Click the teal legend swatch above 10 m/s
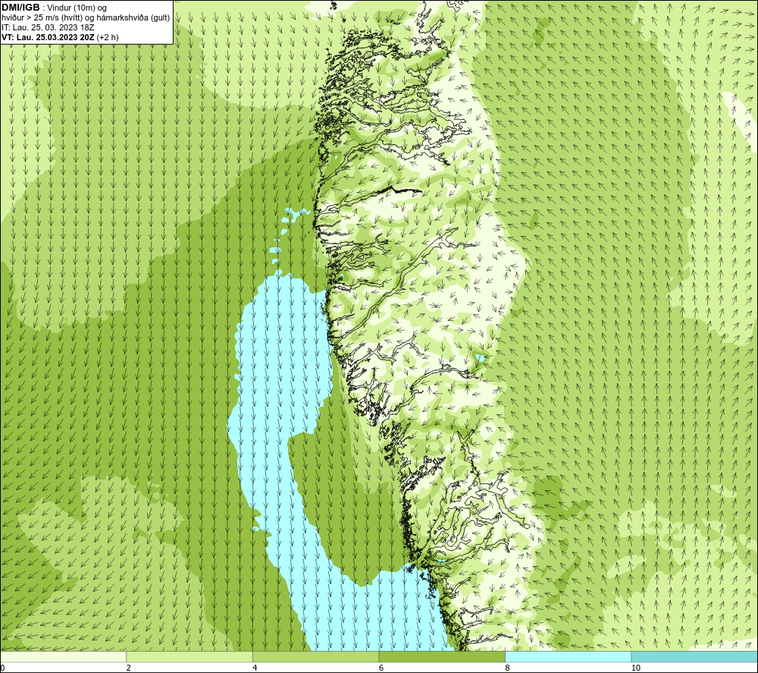The width and height of the screenshot is (758, 673). point(694,656)
